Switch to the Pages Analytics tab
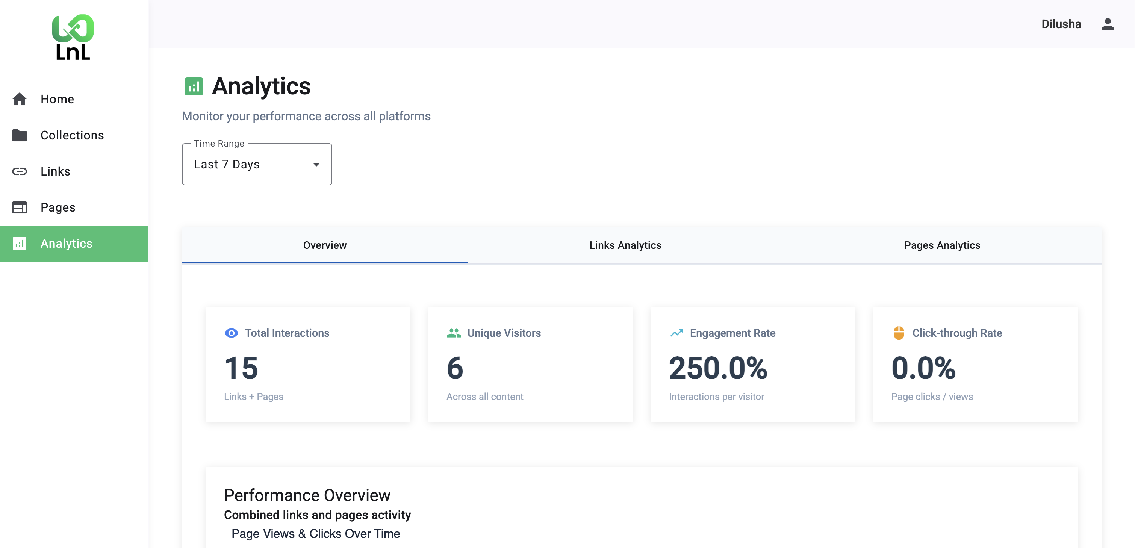The image size is (1135, 548). [x=942, y=245]
